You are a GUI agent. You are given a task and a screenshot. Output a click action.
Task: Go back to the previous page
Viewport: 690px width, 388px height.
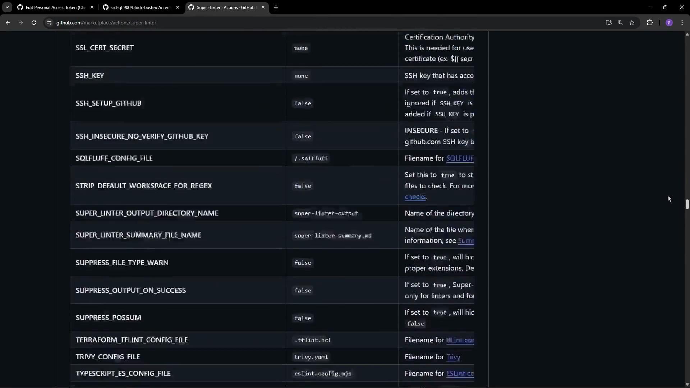click(x=8, y=23)
